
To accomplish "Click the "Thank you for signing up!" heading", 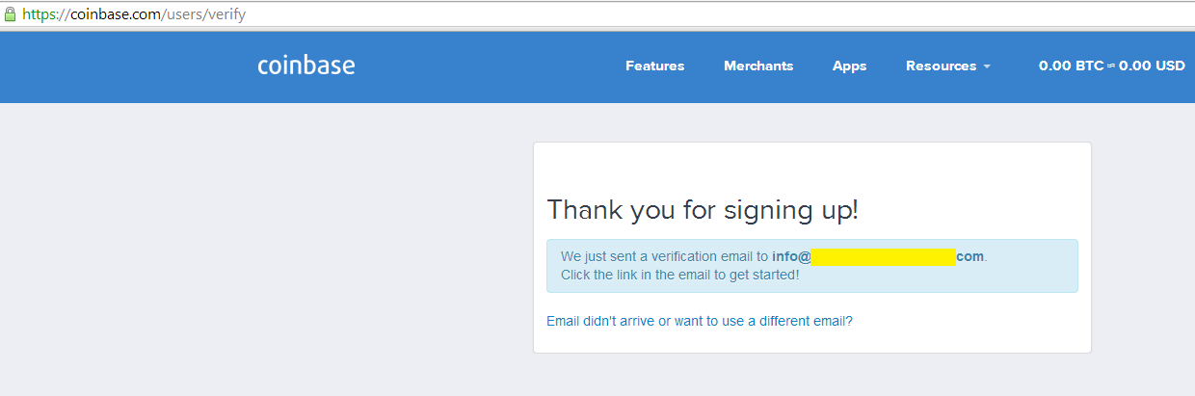I will click(703, 210).
